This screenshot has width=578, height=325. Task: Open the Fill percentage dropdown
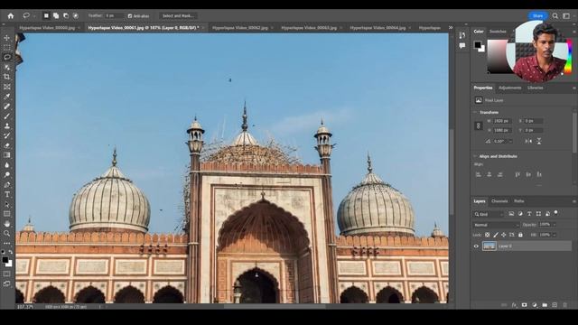click(554, 235)
